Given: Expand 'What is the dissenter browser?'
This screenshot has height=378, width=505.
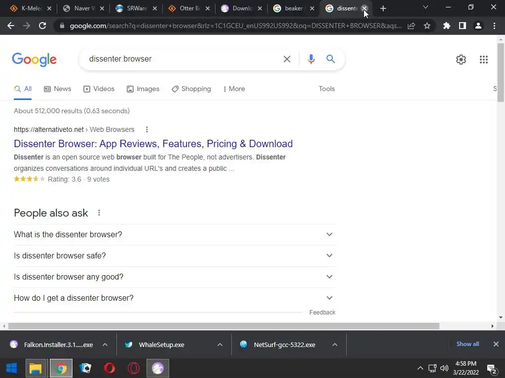Looking at the screenshot, I should pos(175,235).
